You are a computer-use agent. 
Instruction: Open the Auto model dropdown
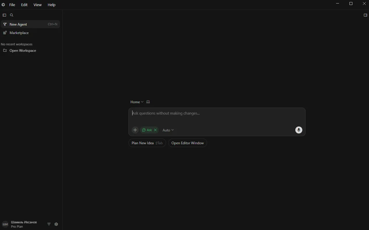[x=168, y=130]
